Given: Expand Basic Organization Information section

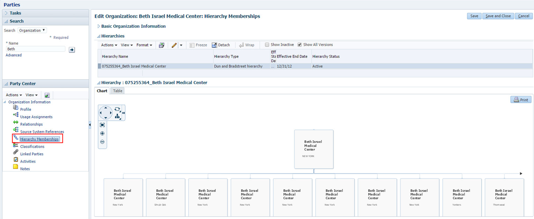Looking at the screenshot, I should click(x=98, y=26).
